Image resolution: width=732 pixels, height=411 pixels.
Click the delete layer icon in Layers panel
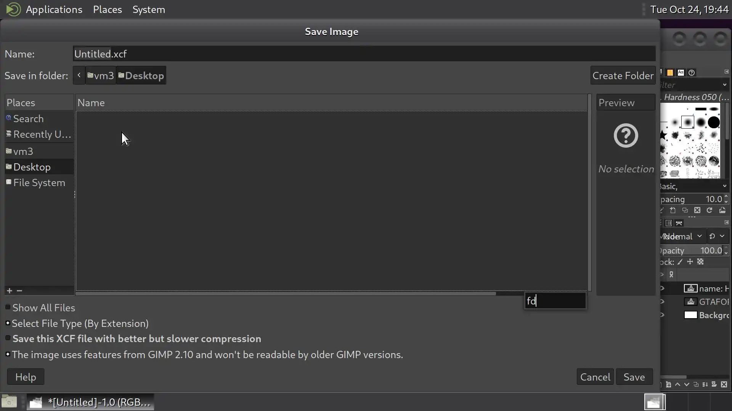(724, 385)
